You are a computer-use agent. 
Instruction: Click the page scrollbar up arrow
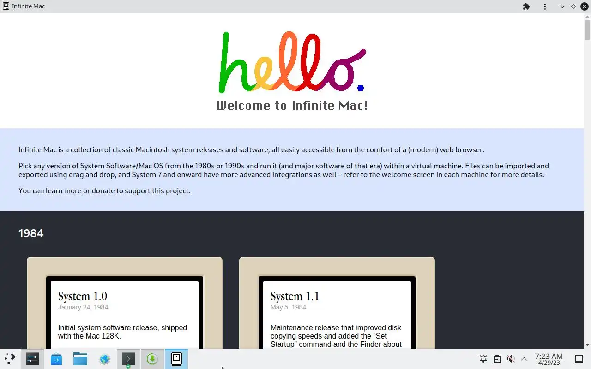point(587,17)
